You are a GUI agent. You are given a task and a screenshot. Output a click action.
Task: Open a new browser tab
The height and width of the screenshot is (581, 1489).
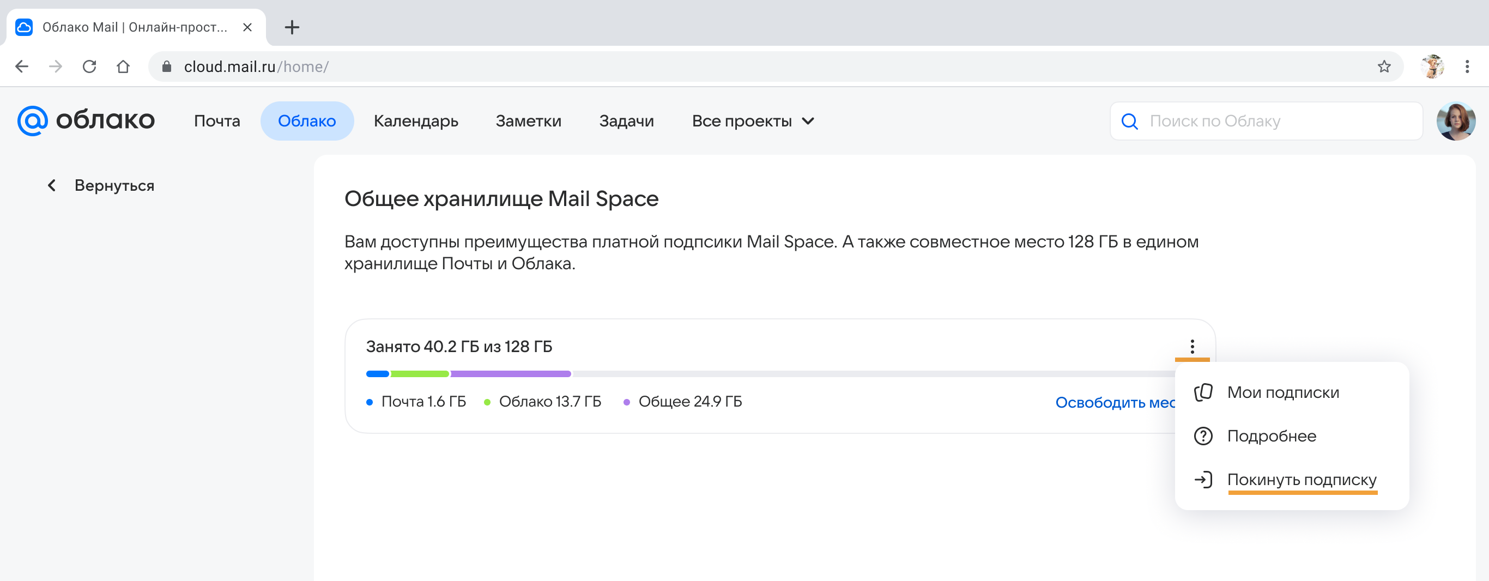tap(292, 27)
